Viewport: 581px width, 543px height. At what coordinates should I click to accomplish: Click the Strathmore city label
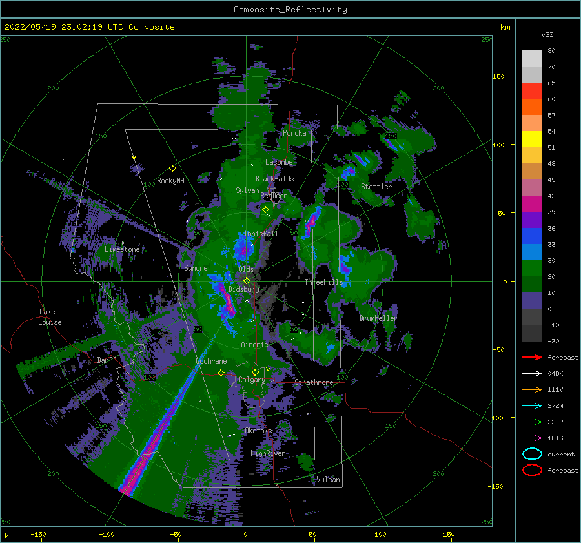click(314, 382)
